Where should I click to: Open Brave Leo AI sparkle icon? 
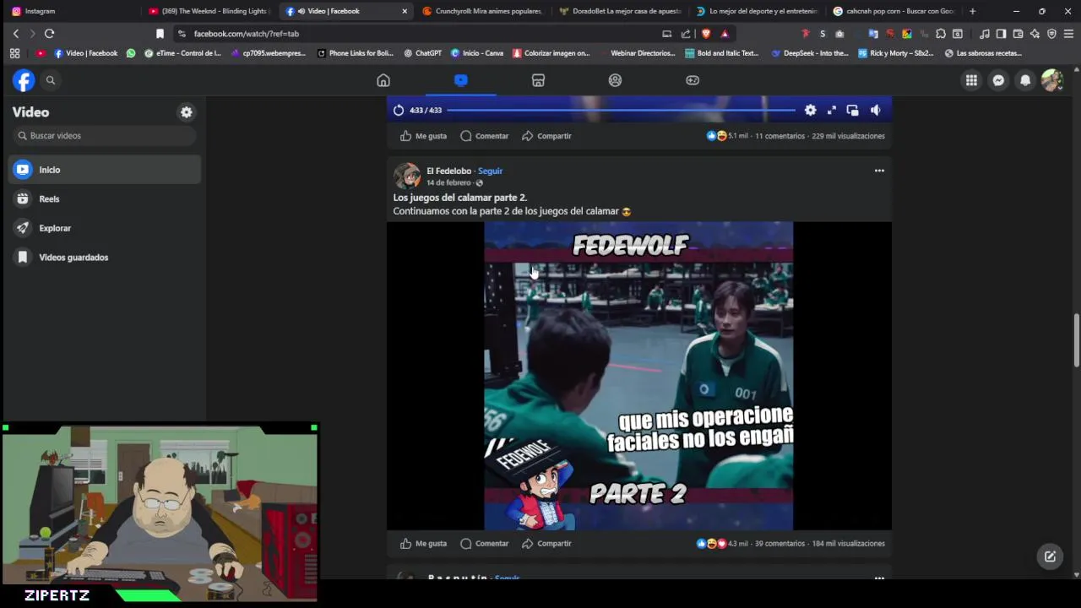(x=1035, y=34)
